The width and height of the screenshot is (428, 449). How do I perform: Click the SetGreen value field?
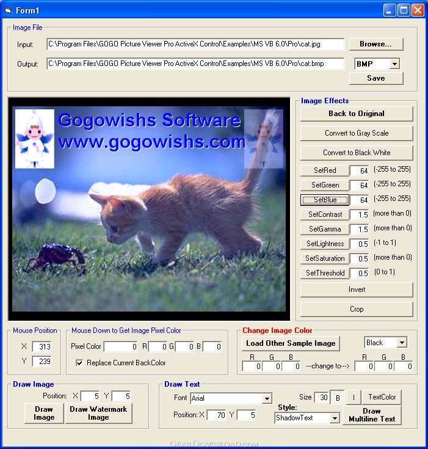(360, 185)
